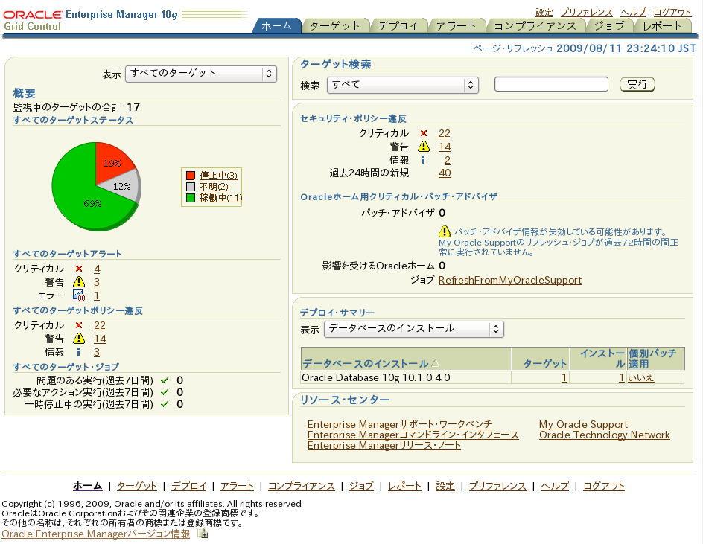Click the checkmark next to 必要なアクション実行
The height and width of the screenshot is (544, 703).
coord(165,392)
